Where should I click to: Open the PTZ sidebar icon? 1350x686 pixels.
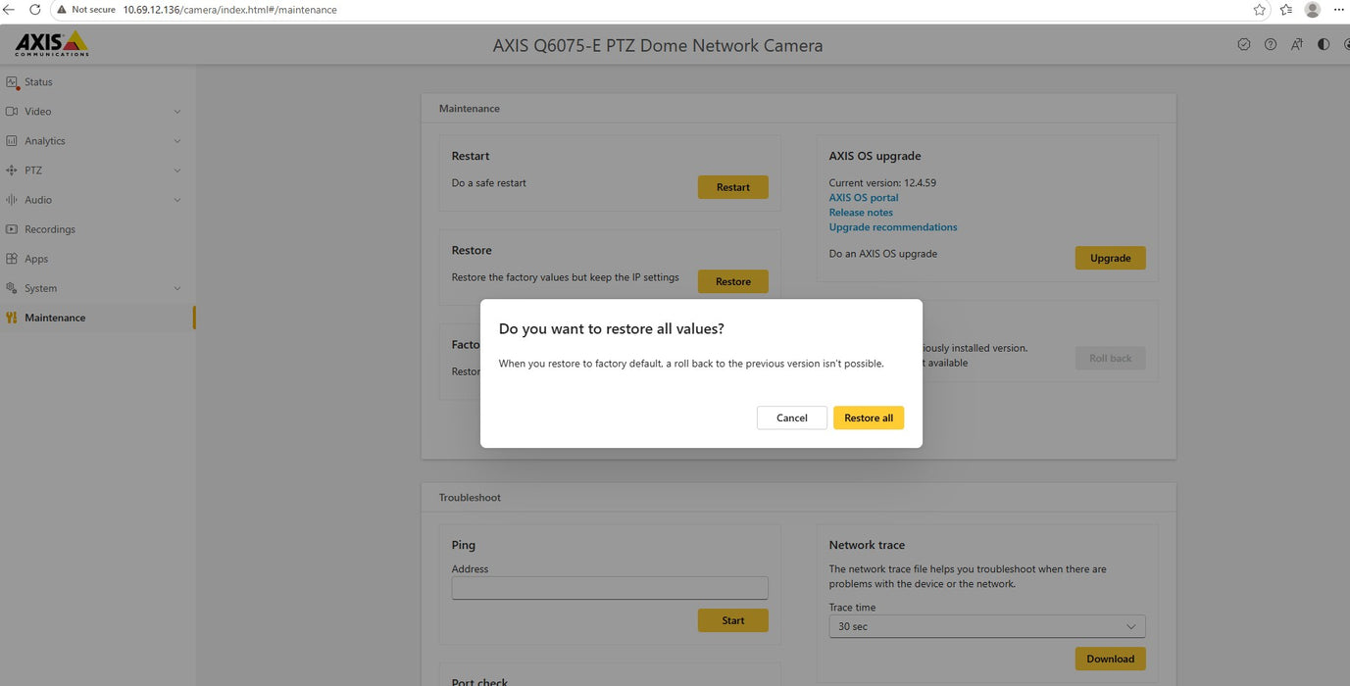click(x=12, y=171)
